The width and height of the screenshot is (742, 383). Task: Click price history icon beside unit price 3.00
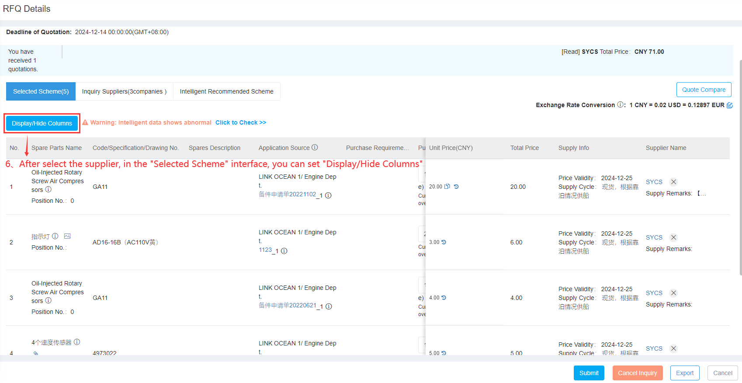(444, 242)
